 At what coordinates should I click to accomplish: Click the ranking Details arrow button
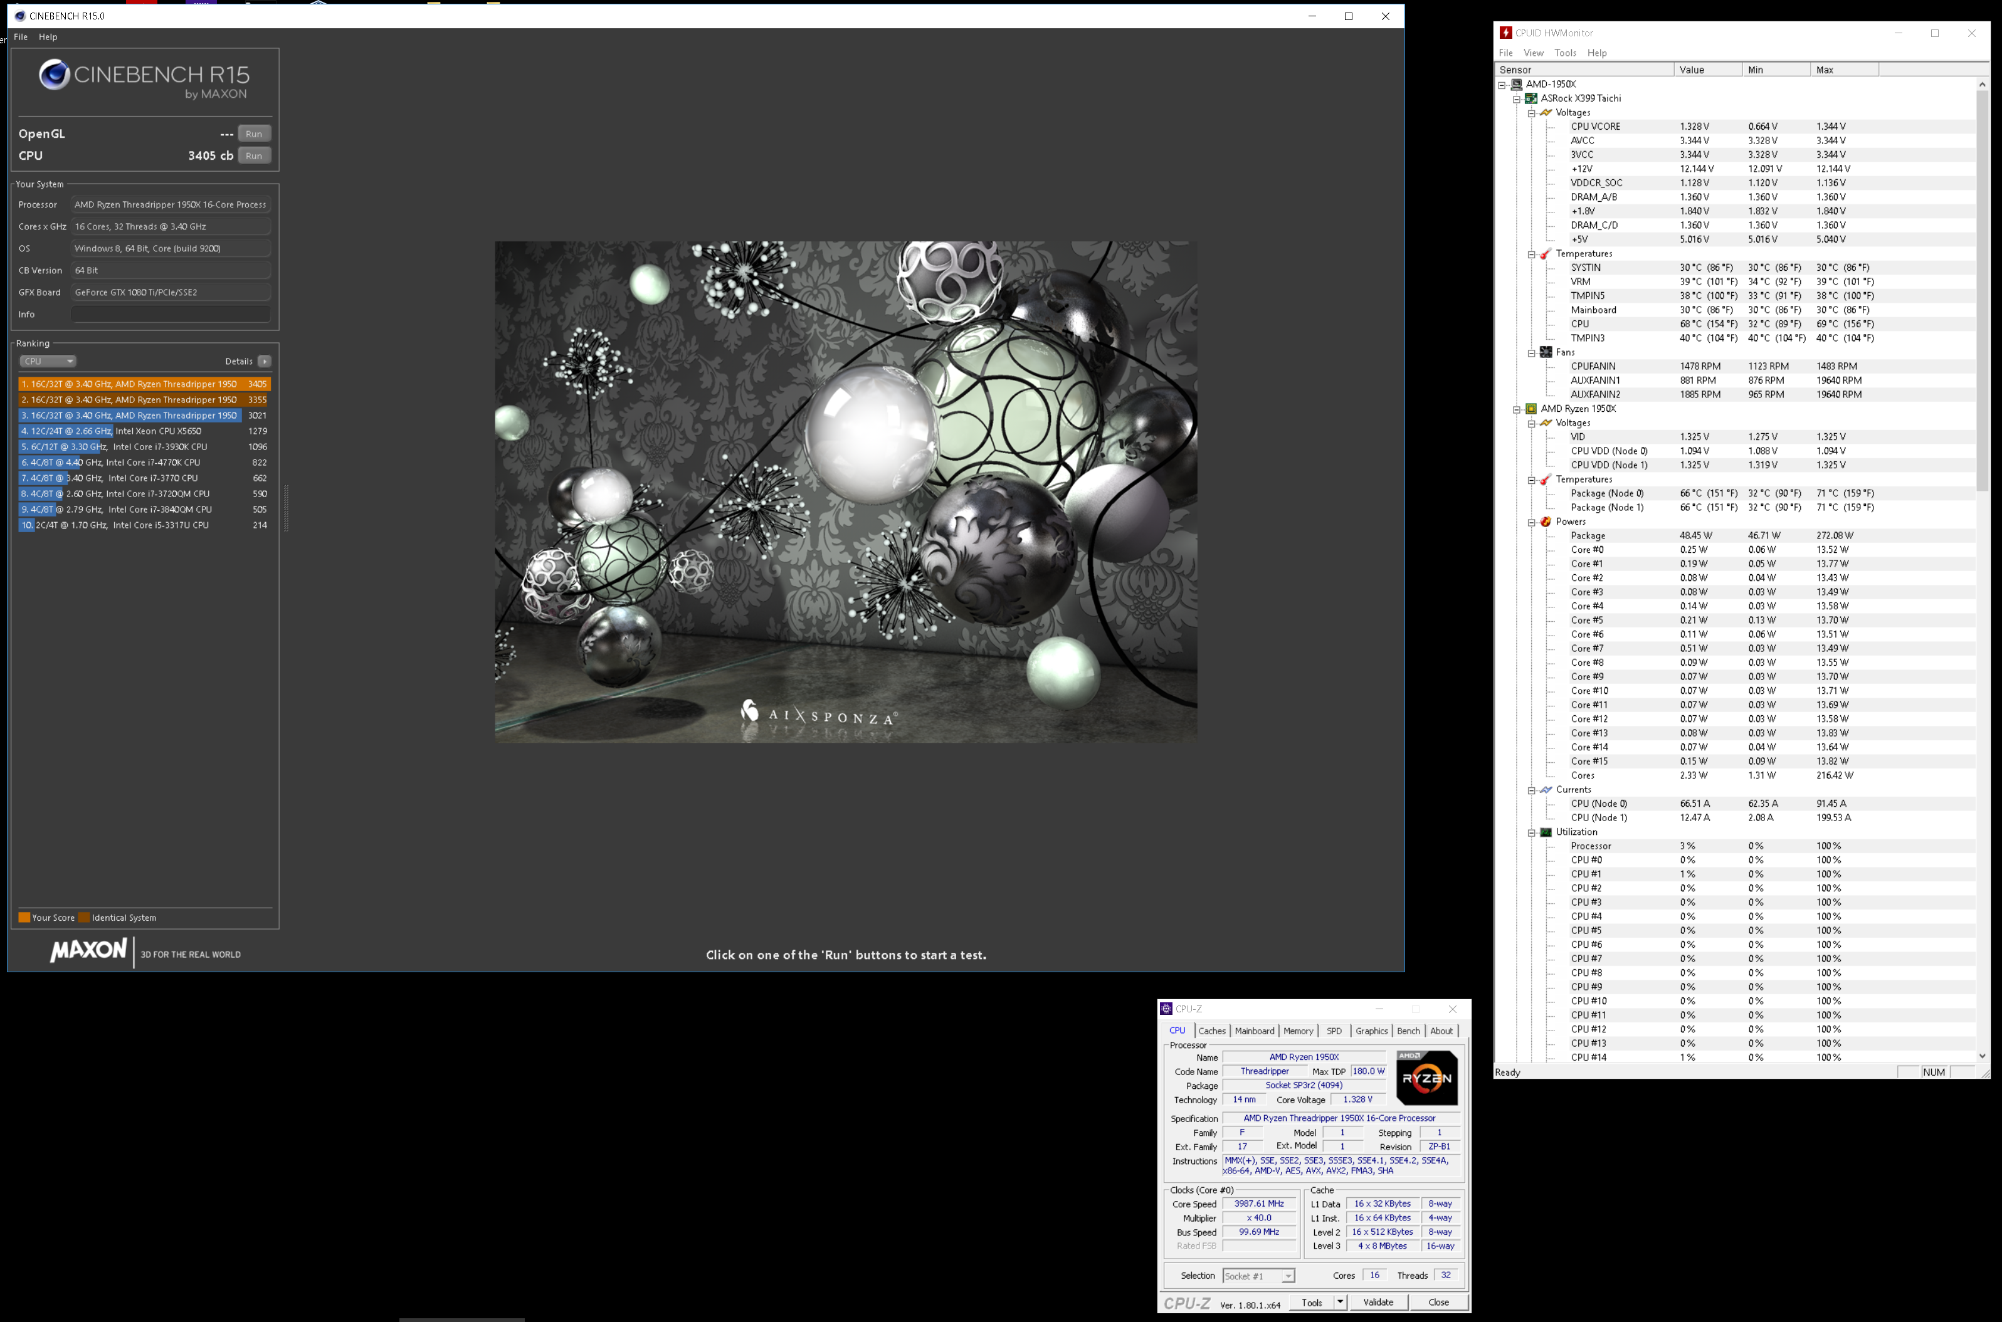point(264,361)
